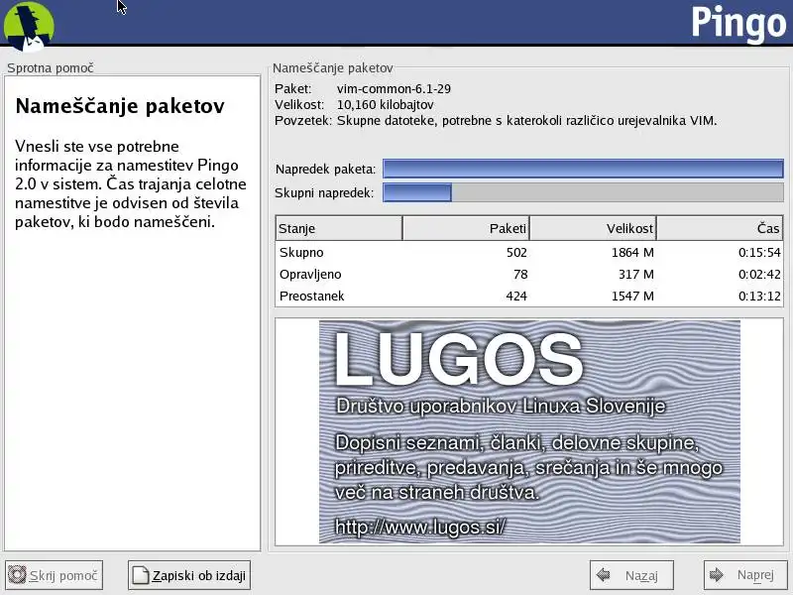This screenshot has width=793, height=595.
Task: Continue with the Naprej button
Action: coord(745,575)
